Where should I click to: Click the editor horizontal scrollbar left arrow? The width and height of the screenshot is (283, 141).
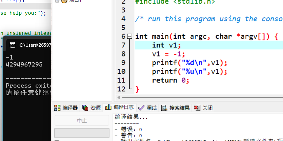click(x=119, y=97)
